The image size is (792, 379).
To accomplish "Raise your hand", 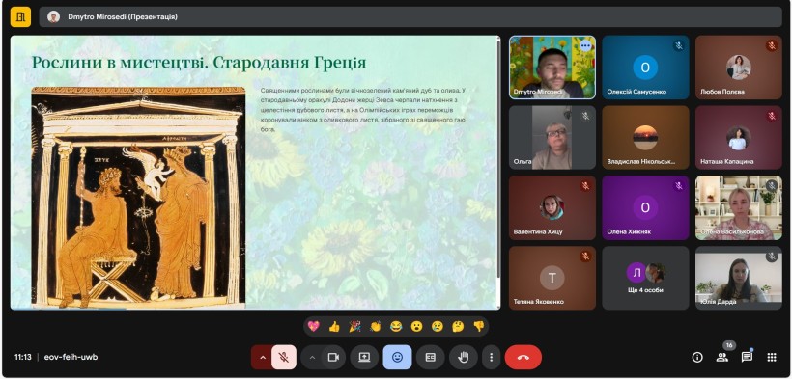I will [464, 357].
